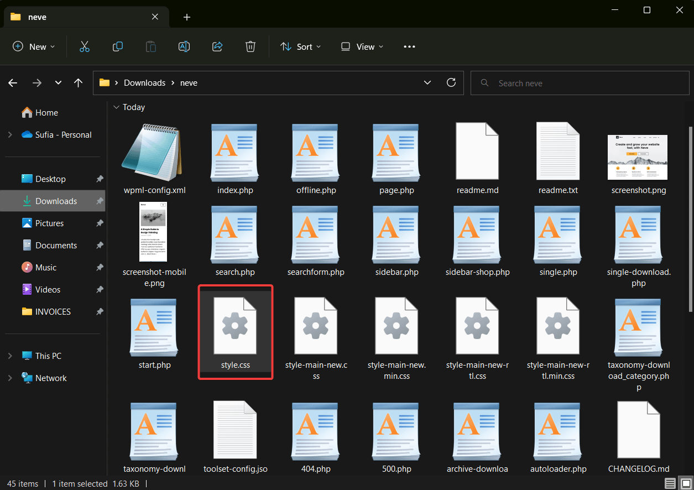This screenshot has width=694, height=490.
Task: Expand Sufia - Personal in sidebar
Action: pos(10,135)
